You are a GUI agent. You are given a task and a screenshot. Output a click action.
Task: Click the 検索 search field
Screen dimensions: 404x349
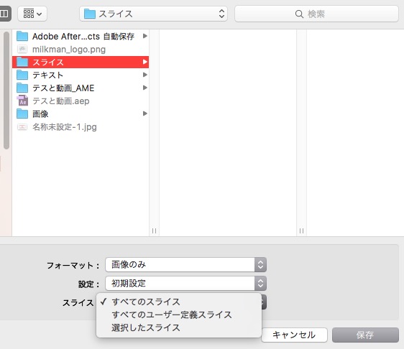click(316, 14)
